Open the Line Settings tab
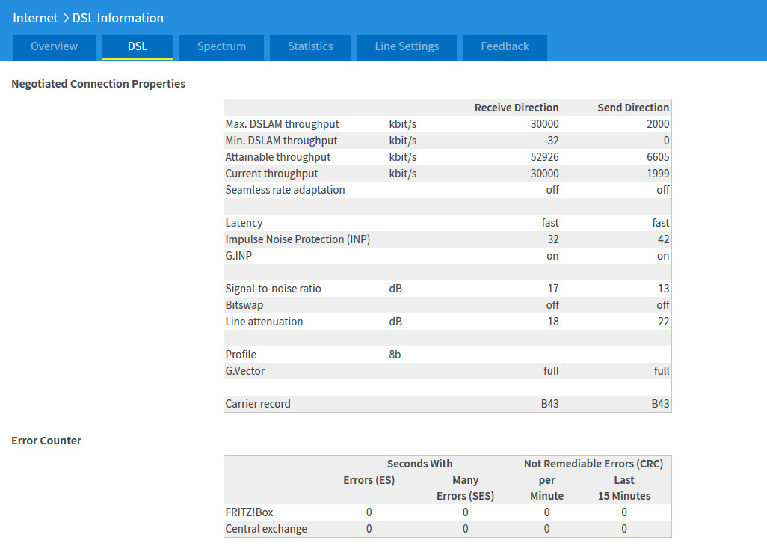The height and width of the screenshot is (555, 767). 407,46
